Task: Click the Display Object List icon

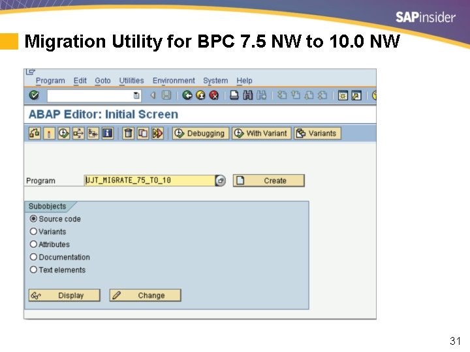Action: [x=93, y=133]
